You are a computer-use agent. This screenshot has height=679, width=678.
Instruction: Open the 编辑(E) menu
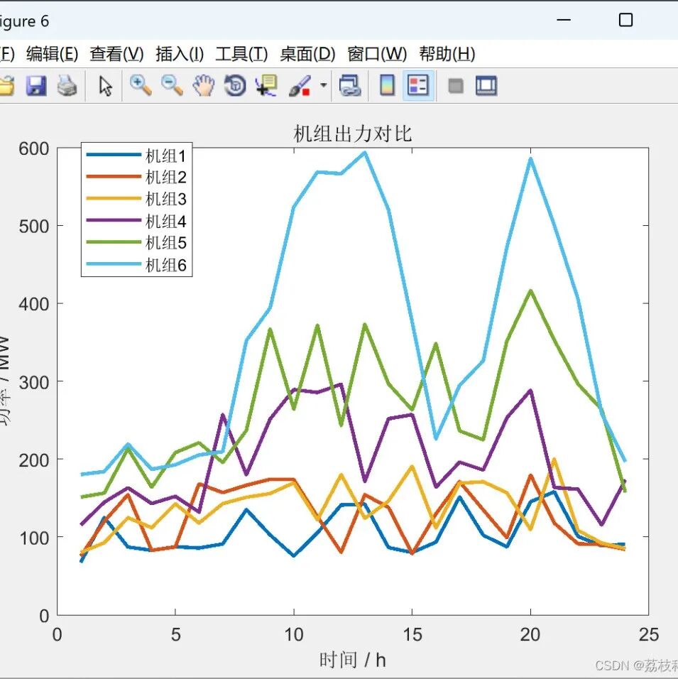pyautogui.click(x=52, y=54)
